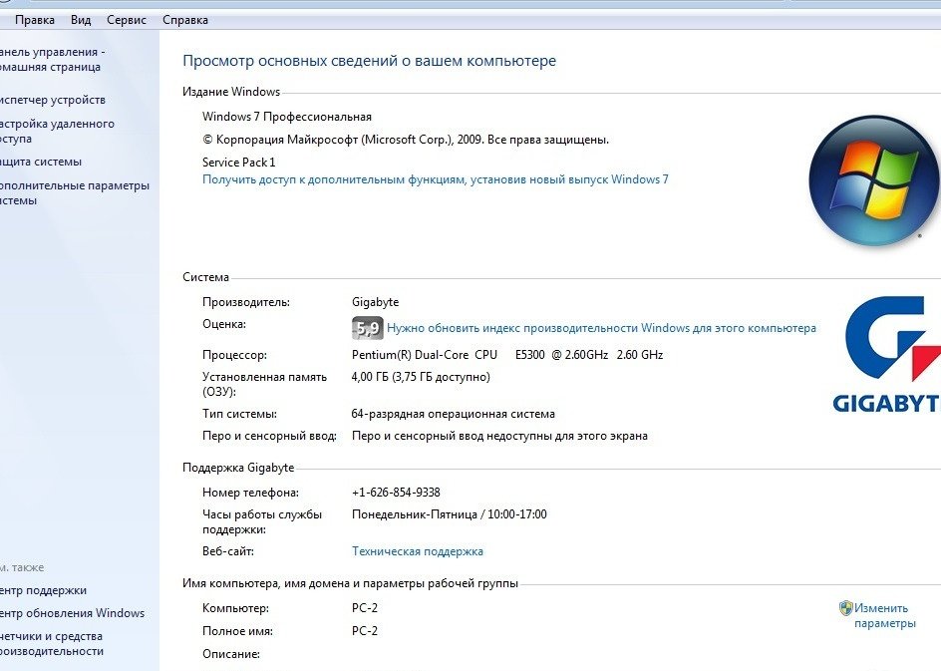Click Изменить параметры link
The image size is (941, 671).
click(x=884, y=616)
